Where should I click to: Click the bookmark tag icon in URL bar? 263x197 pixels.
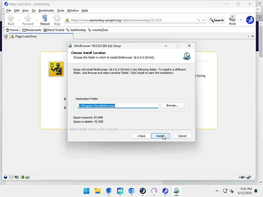click(x=198, y=20)
